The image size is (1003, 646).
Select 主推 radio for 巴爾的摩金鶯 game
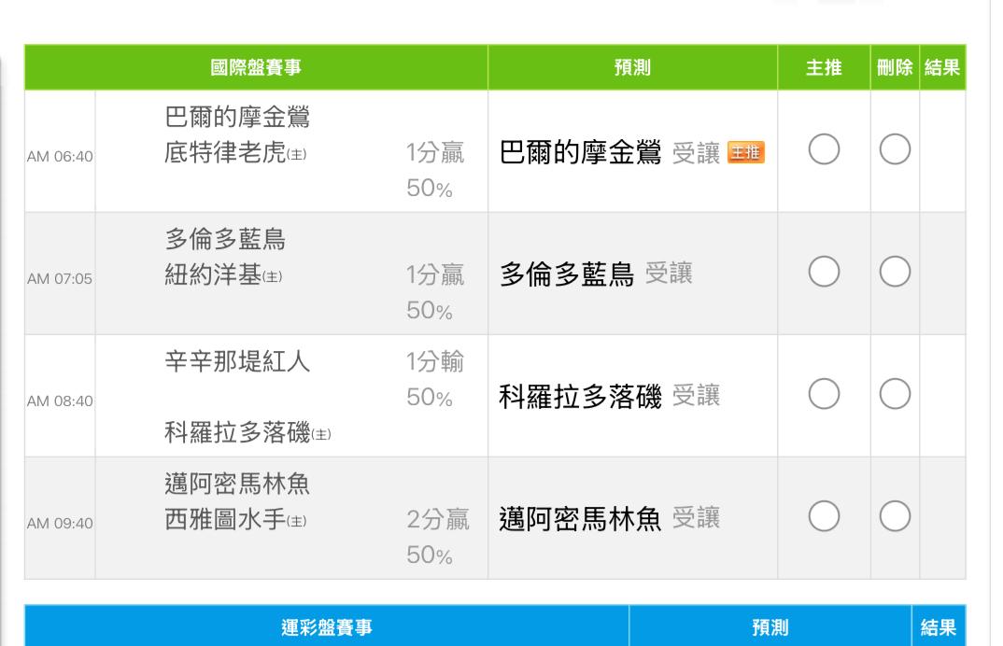tap(824, 149)
